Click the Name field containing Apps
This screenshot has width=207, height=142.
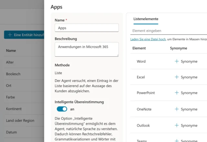(x=87, y=28)
